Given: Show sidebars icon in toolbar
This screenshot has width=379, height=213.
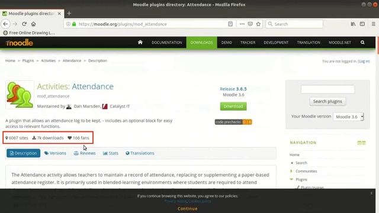Looking at the screenshot, I should point(362,24).
